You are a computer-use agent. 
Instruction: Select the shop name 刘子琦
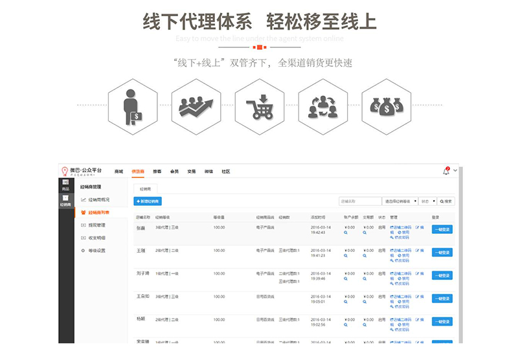tap(142, 274)
